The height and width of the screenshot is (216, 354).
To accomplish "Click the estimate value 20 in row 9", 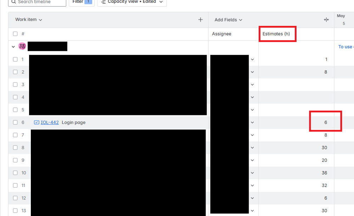I will click(x=325, y=160).
